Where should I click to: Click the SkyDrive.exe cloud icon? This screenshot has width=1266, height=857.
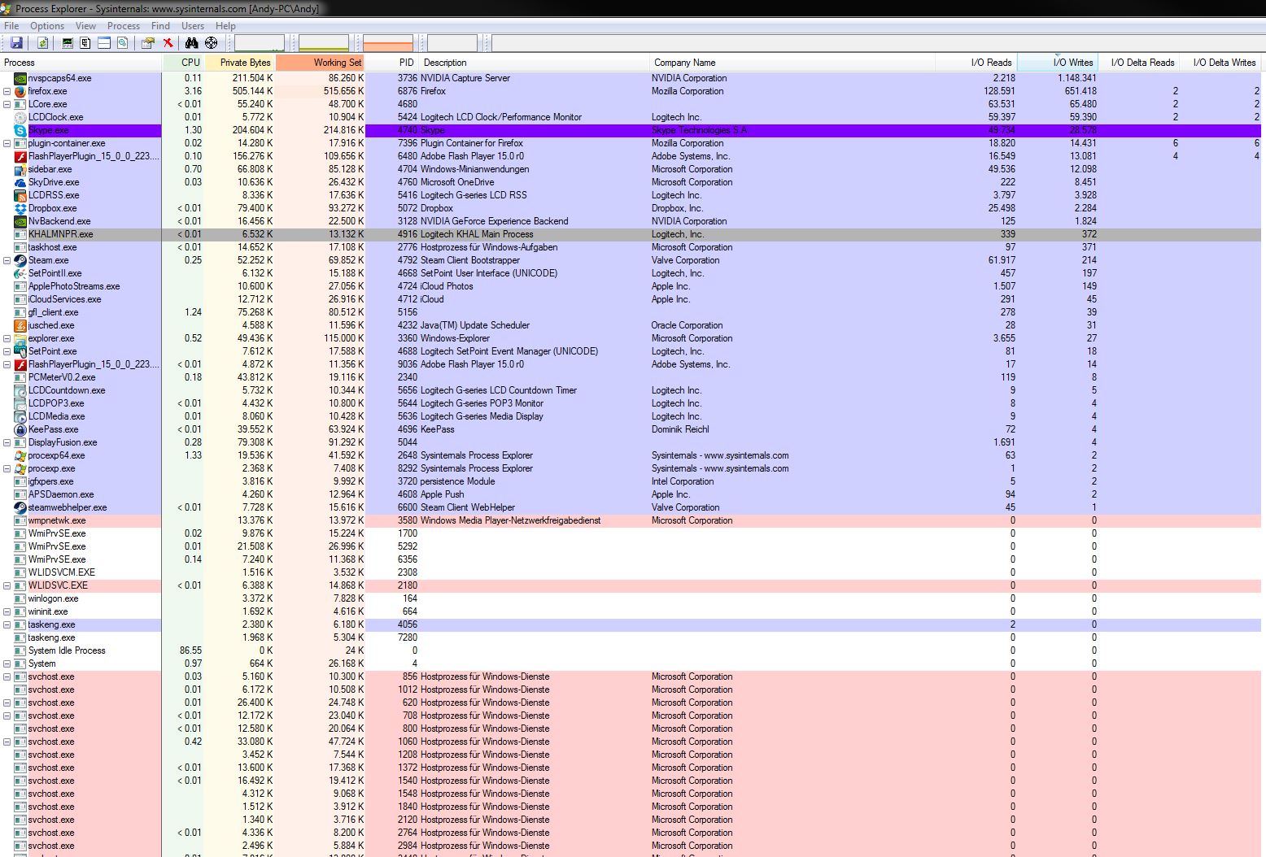tap(20, 182)
